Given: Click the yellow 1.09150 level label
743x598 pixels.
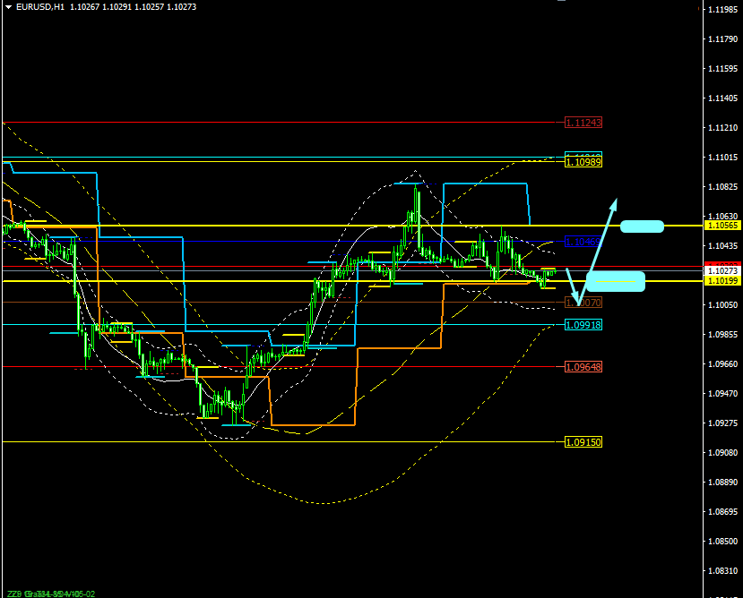Looking at the screenshot, I should (583, 442).
